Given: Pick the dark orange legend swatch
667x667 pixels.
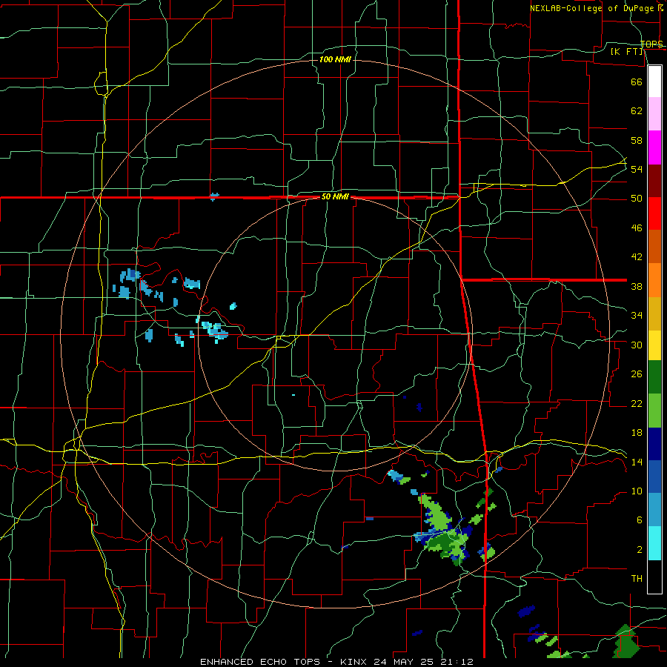Looking at the screenshot, I should [654, 246].
